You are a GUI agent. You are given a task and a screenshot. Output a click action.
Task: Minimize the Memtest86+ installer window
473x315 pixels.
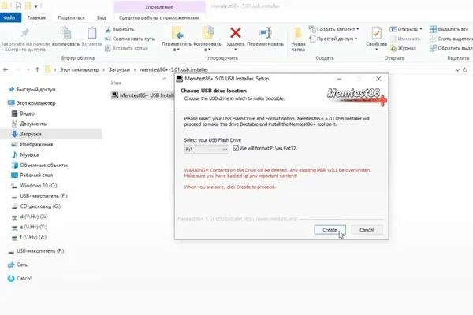pyautogui.click(x=339, y=79)
